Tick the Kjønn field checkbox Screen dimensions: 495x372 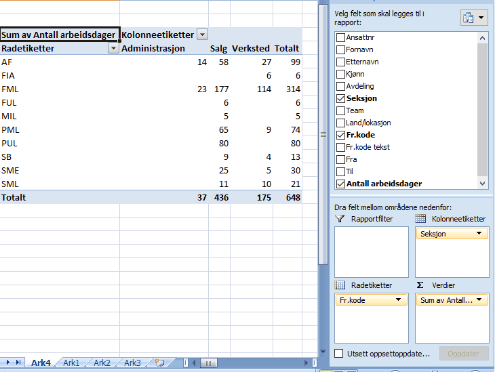(340, 74)
